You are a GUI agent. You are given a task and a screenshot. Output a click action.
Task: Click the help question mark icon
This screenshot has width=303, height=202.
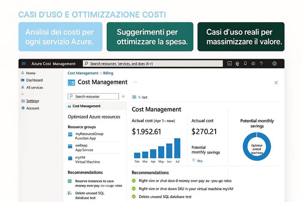click(x=261, y=63)
